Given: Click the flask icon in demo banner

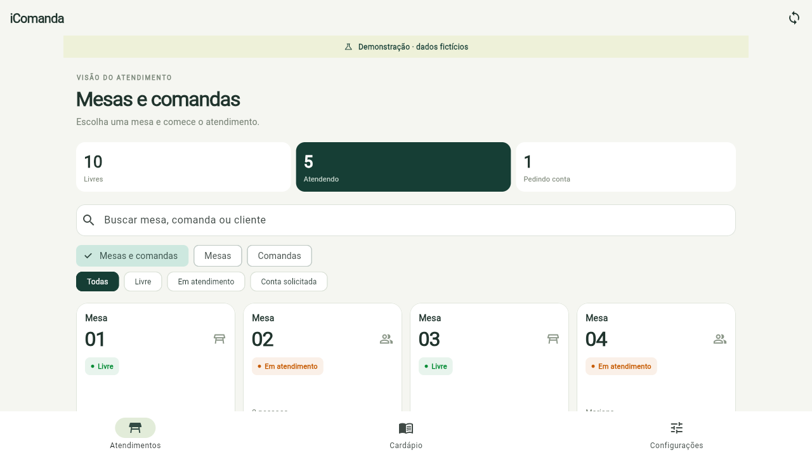Looking at the screenshot, I should coord(348,47).
